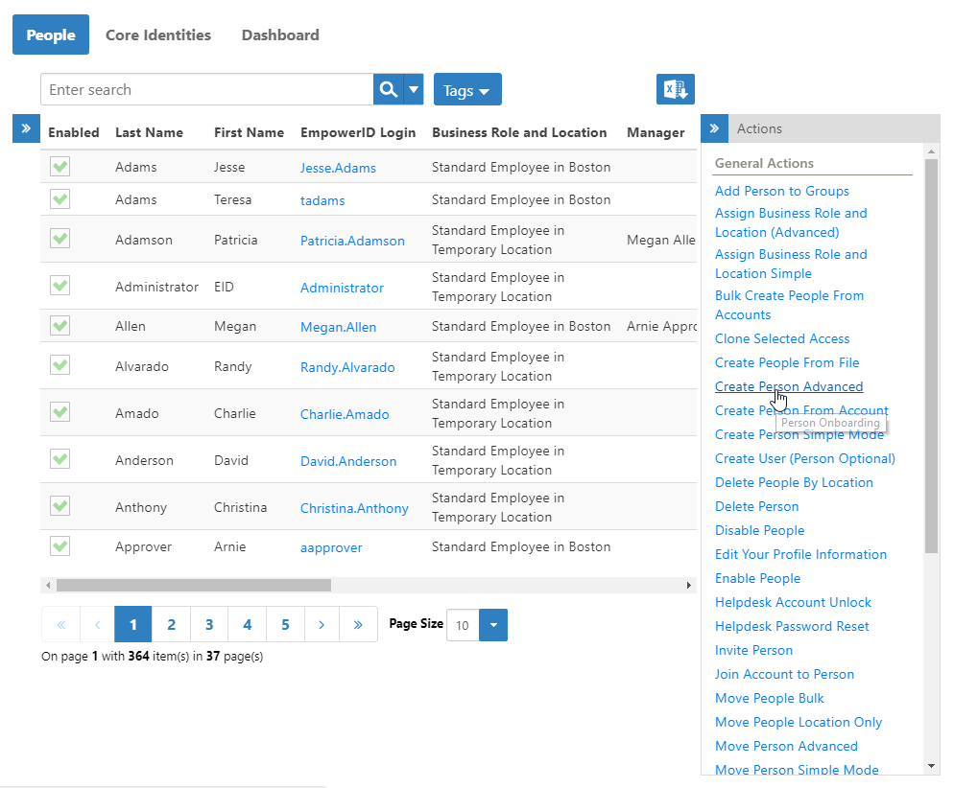Image resolution: width=954 pixels, height=788 pixels.
Task: Click the search magnifier icon
Action: pyautogui.click(x=388, y=89)
